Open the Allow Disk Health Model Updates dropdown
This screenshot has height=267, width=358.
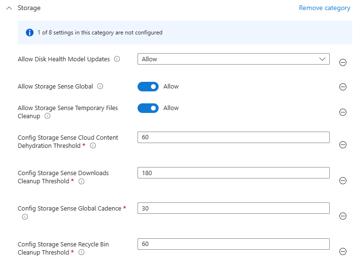(x=233, y=59)
